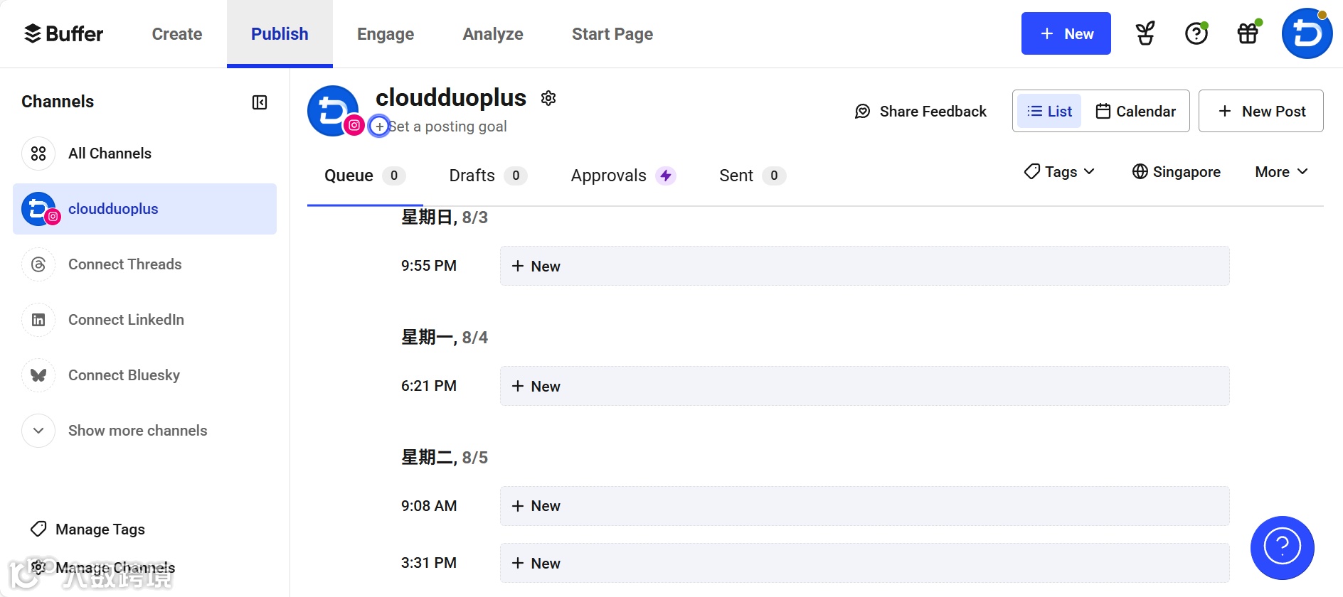Expand the Tags filter dropdown

tap(1059, 172)
